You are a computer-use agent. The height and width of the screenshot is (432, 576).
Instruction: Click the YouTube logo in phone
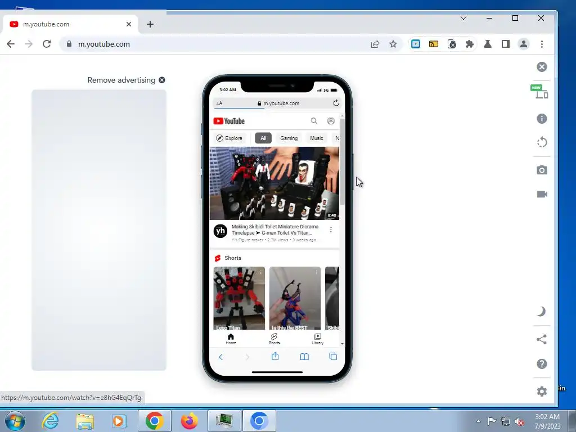click(x=229, y=121)
